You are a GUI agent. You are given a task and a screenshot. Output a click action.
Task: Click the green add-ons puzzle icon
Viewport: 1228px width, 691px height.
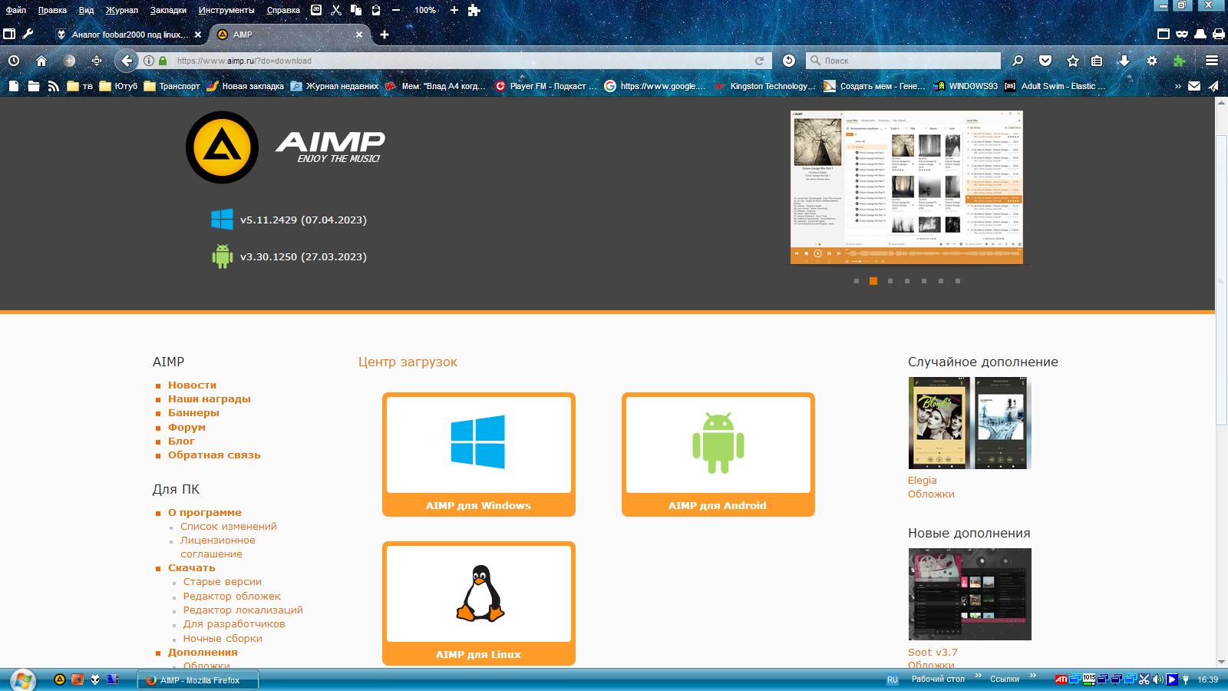coord(1180,61)
